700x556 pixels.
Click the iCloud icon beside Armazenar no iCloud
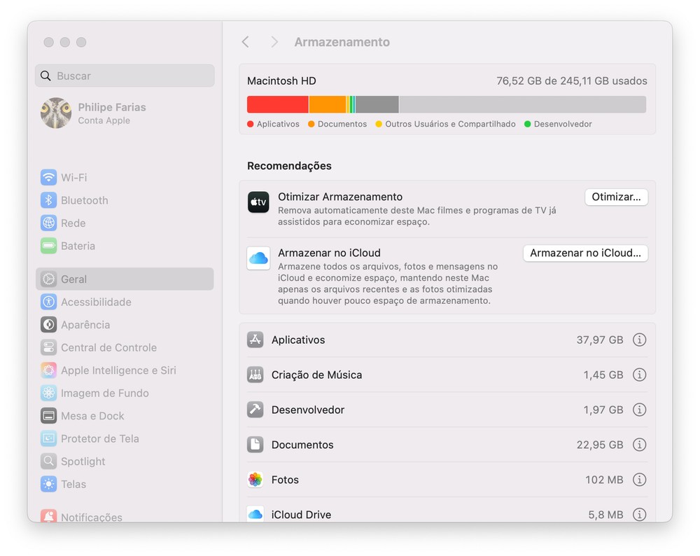(258, 258)
